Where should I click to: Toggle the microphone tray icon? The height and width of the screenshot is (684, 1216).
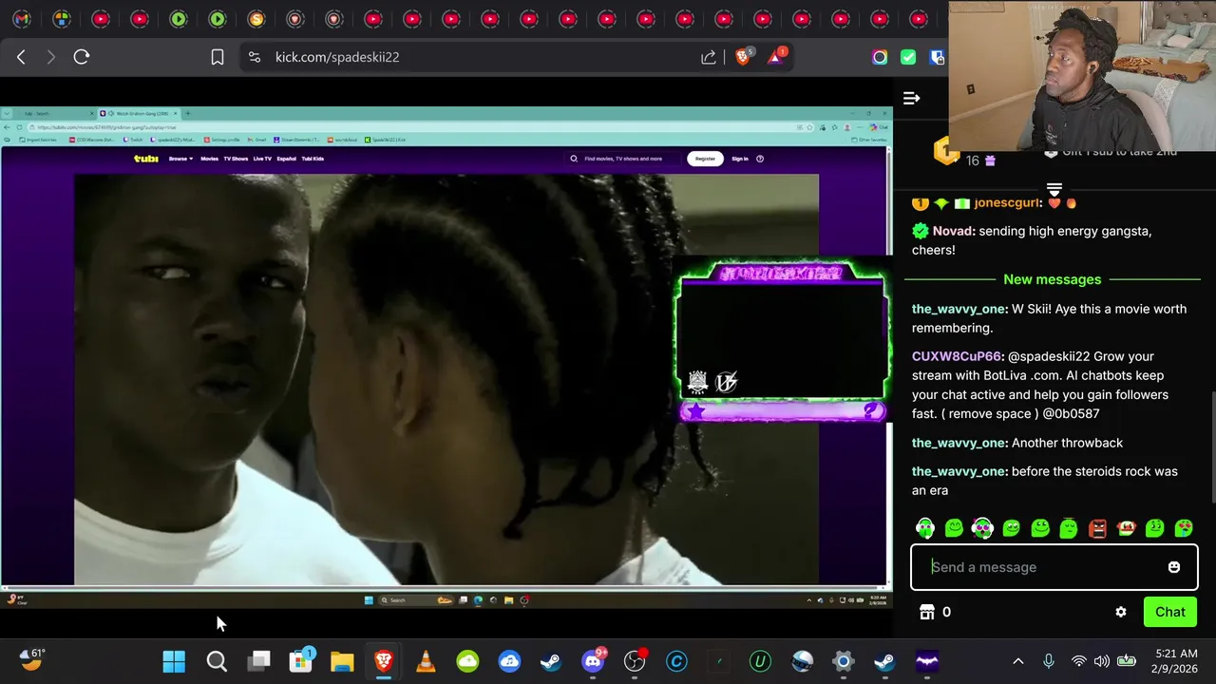click(x=1049, y=661)
